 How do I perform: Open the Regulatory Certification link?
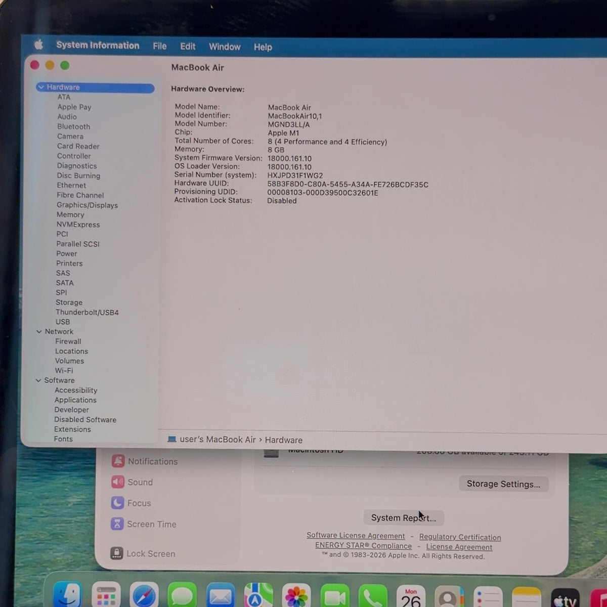pos(460,537)
